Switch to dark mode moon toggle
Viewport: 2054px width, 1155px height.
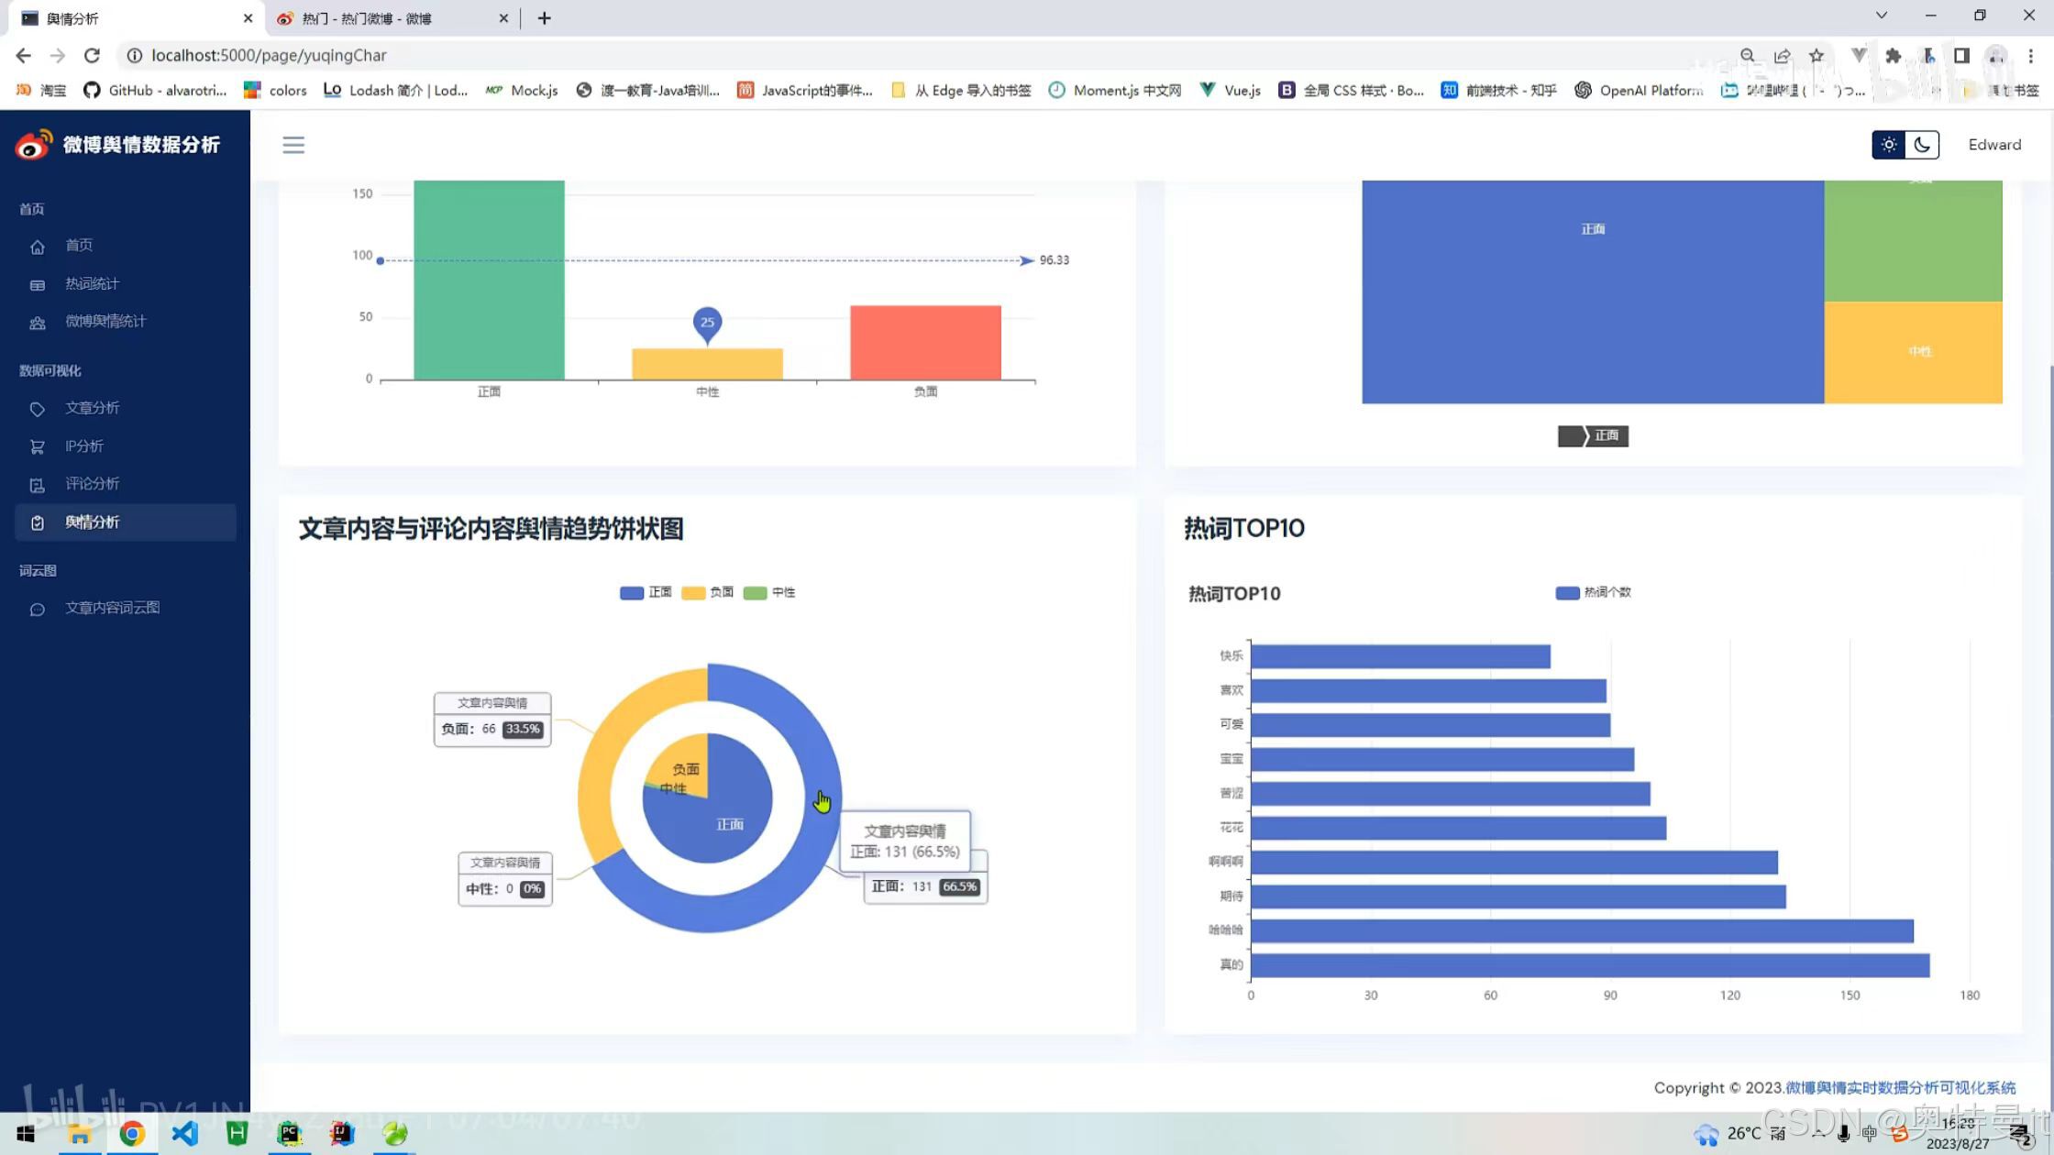coord(1922,145)
